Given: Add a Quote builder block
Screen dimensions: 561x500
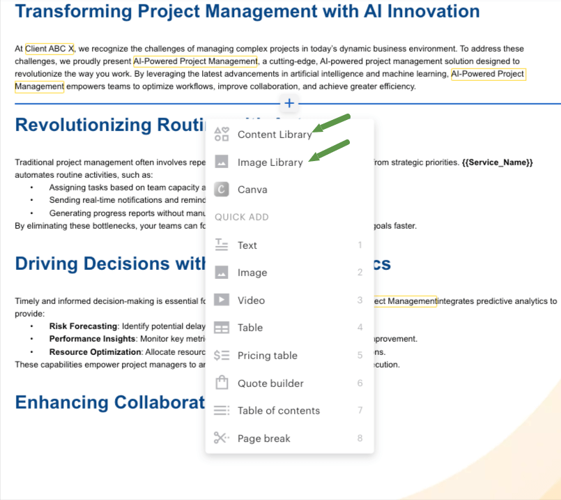Looking at the screenshot, I should 289,384.
